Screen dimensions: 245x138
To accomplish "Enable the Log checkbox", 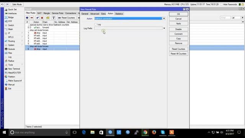I will (x=95, y=24).
